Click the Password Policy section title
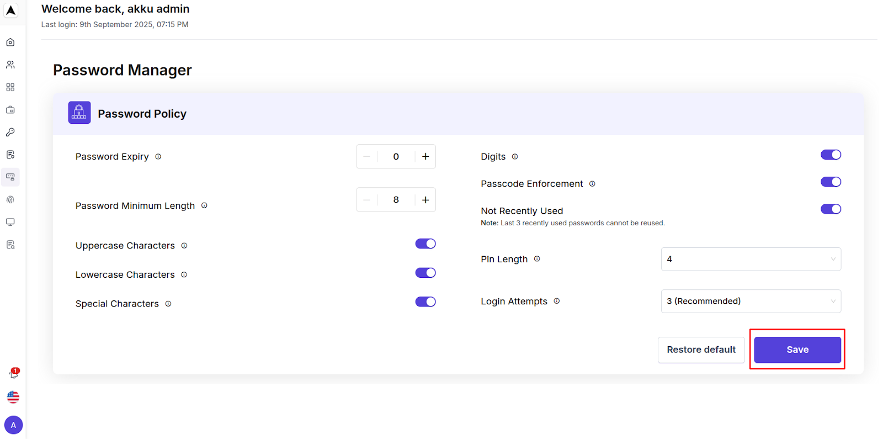 [142, 114]
